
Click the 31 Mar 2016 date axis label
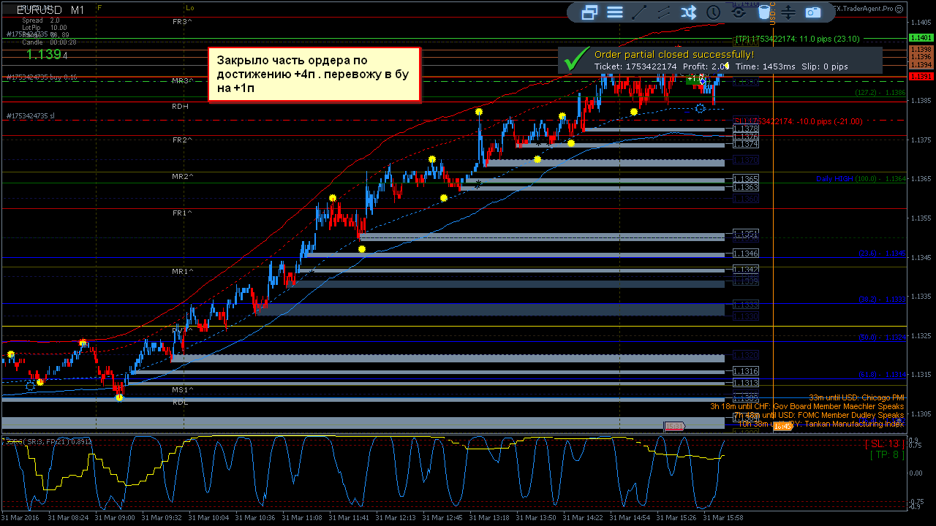[x=20, y=517]
